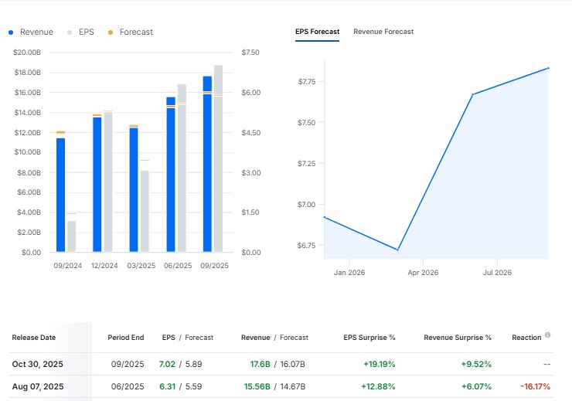Click the 03/2025 gray EPS bar

pos(145,210)
